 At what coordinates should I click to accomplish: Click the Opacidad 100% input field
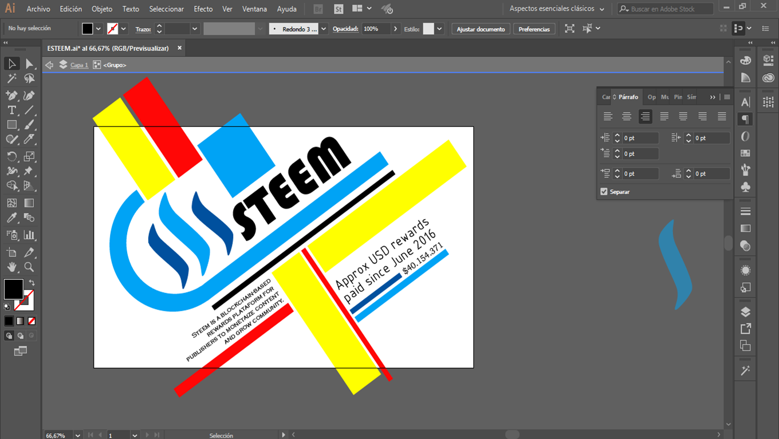376,29
